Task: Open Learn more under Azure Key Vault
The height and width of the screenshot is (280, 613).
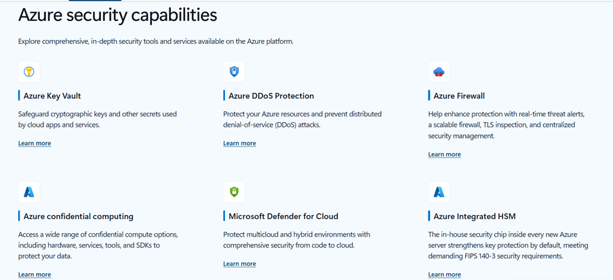Action: coord(35,144)
